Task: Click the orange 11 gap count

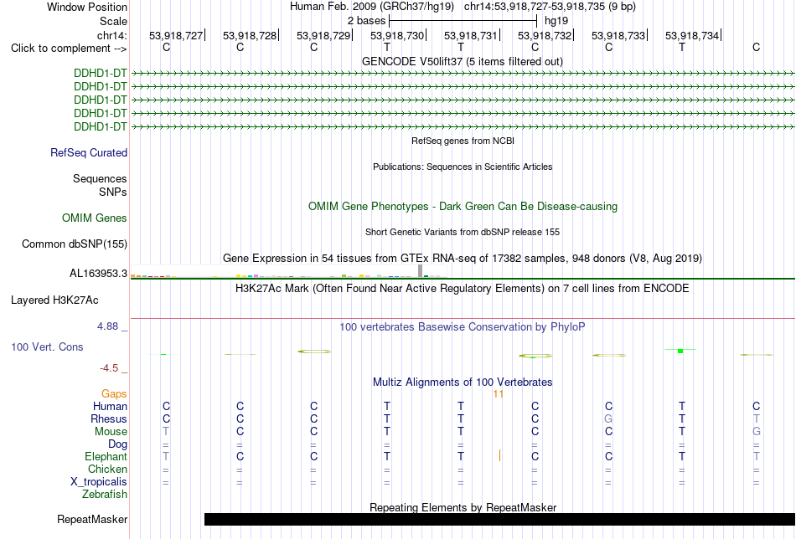Action: 498,394
